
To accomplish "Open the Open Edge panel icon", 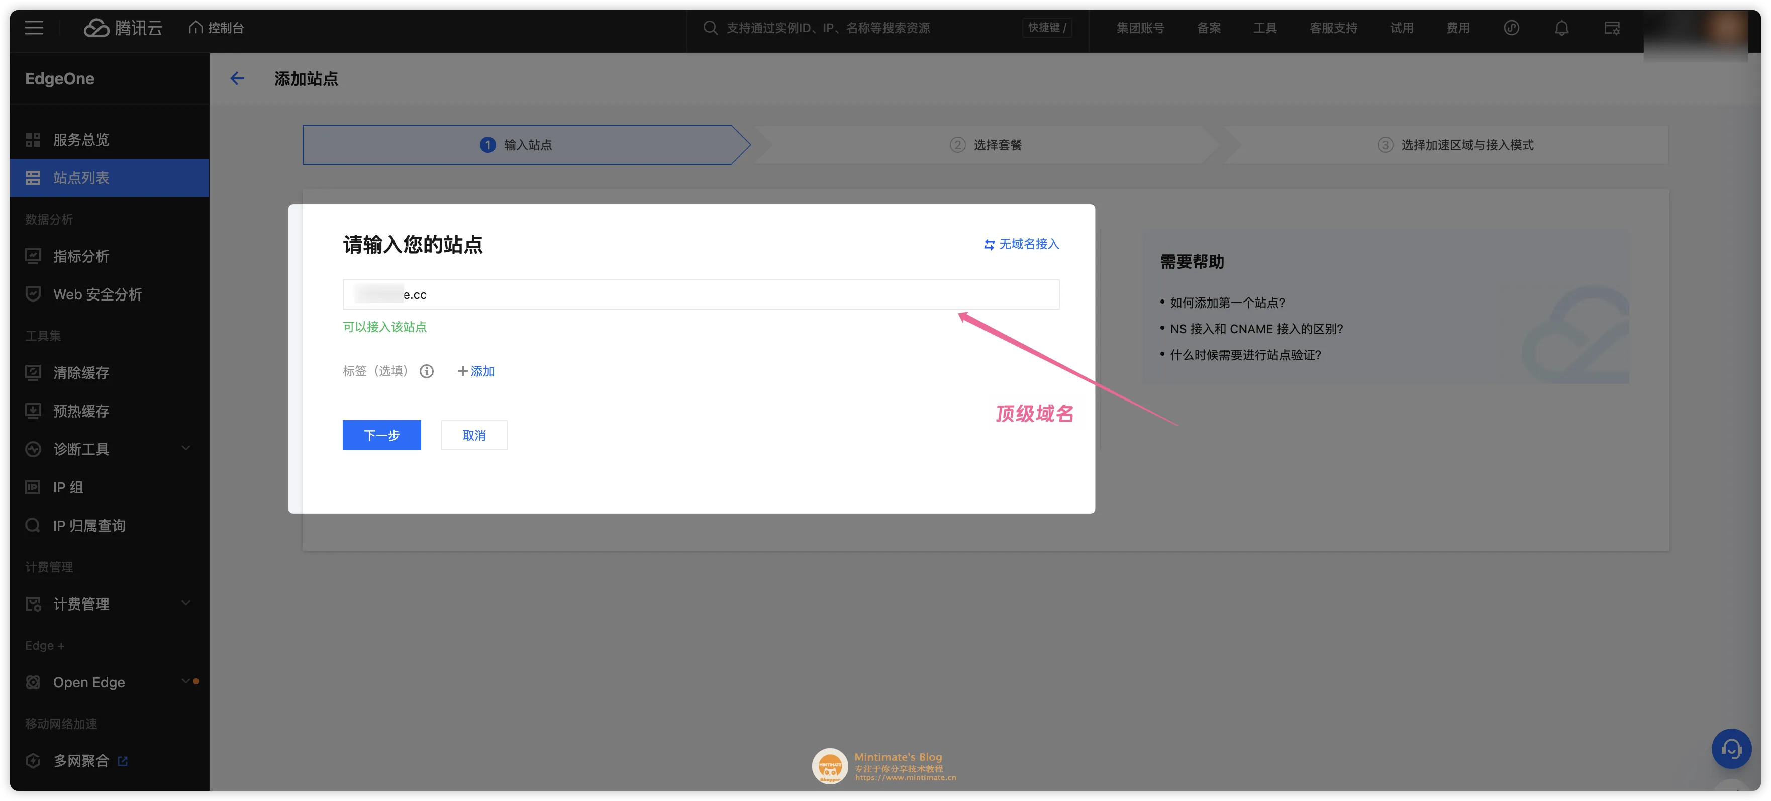I will 33,681.
